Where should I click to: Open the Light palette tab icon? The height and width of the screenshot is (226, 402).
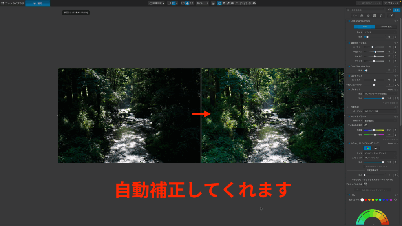(355, 16)
